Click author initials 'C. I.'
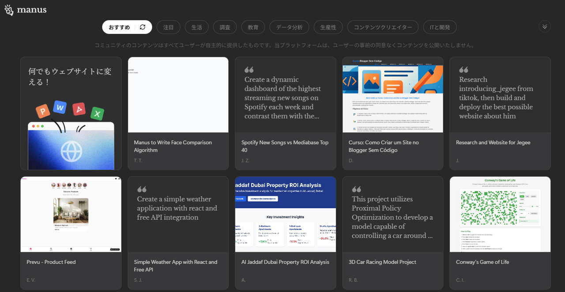This screenshot has height=292, width=565. tap(460, 280)
